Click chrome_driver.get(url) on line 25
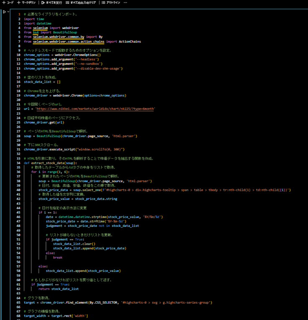 tap(44, 122)
